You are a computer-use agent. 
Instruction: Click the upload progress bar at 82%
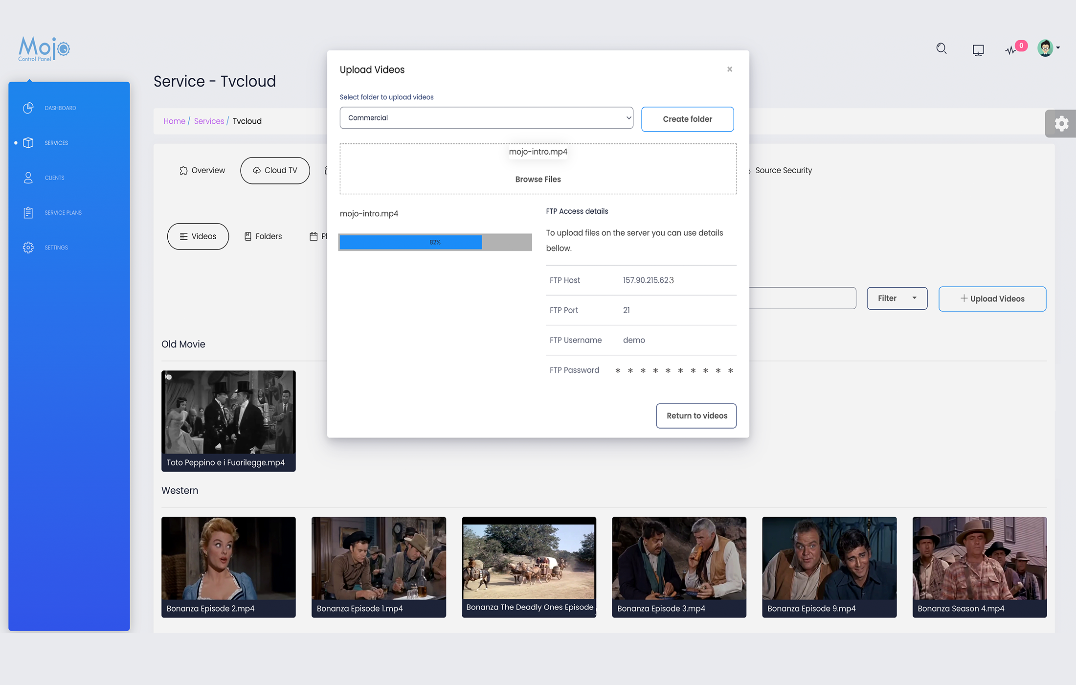(435, 242)
